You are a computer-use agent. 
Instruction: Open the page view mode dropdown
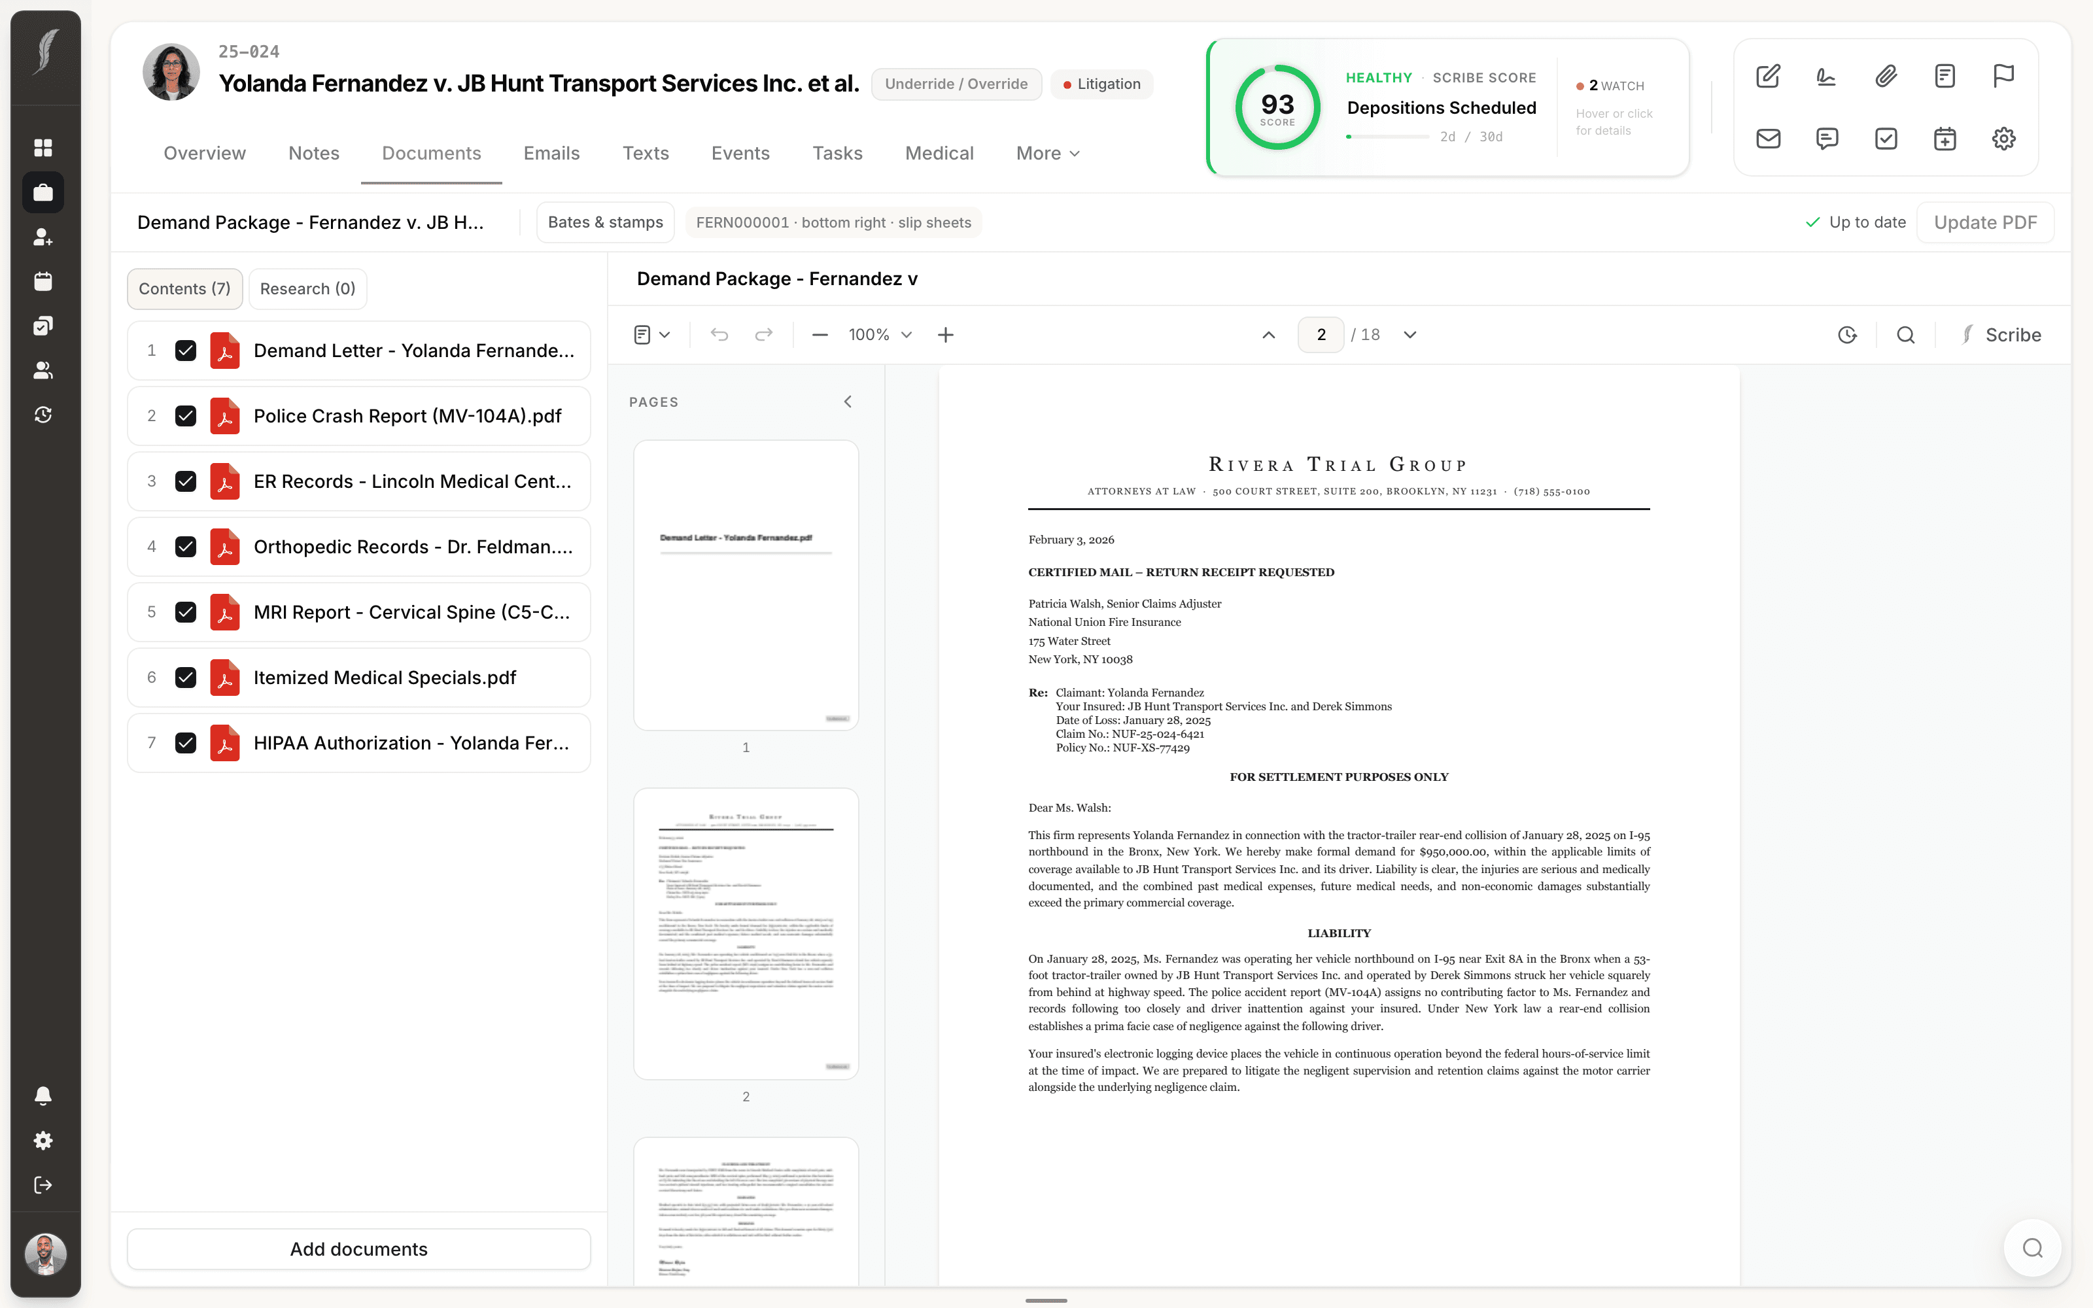click(651, 335)
